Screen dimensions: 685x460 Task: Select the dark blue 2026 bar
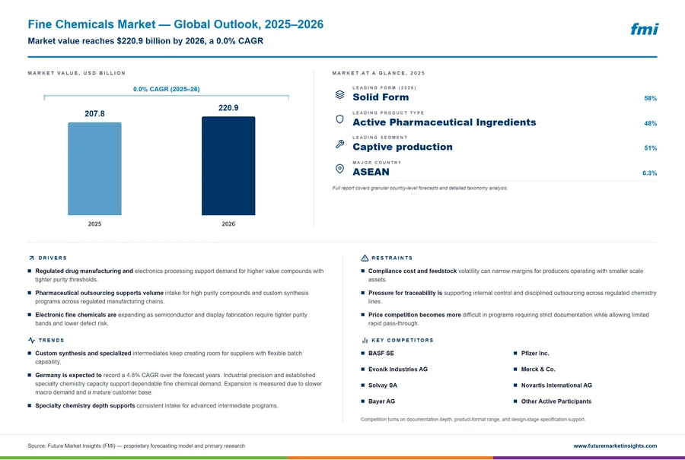[x=228, y=166]
